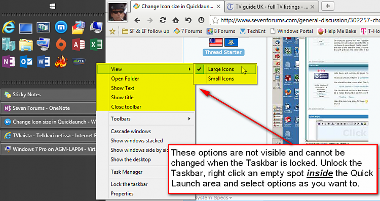380x201 pixels.
Task: Open the server towers icon in Quick Launch
Action: (x=9, y=45)
